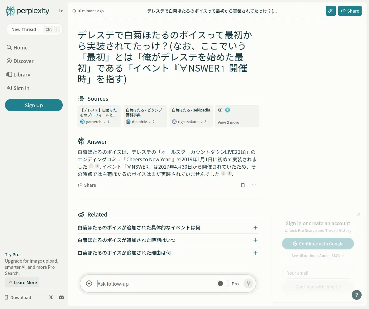Select Sign in from sidebar

coord(18,88)
